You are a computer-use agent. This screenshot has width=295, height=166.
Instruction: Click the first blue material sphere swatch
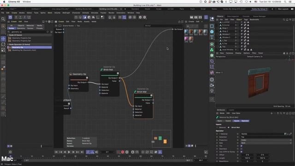[x=186, y=32]
